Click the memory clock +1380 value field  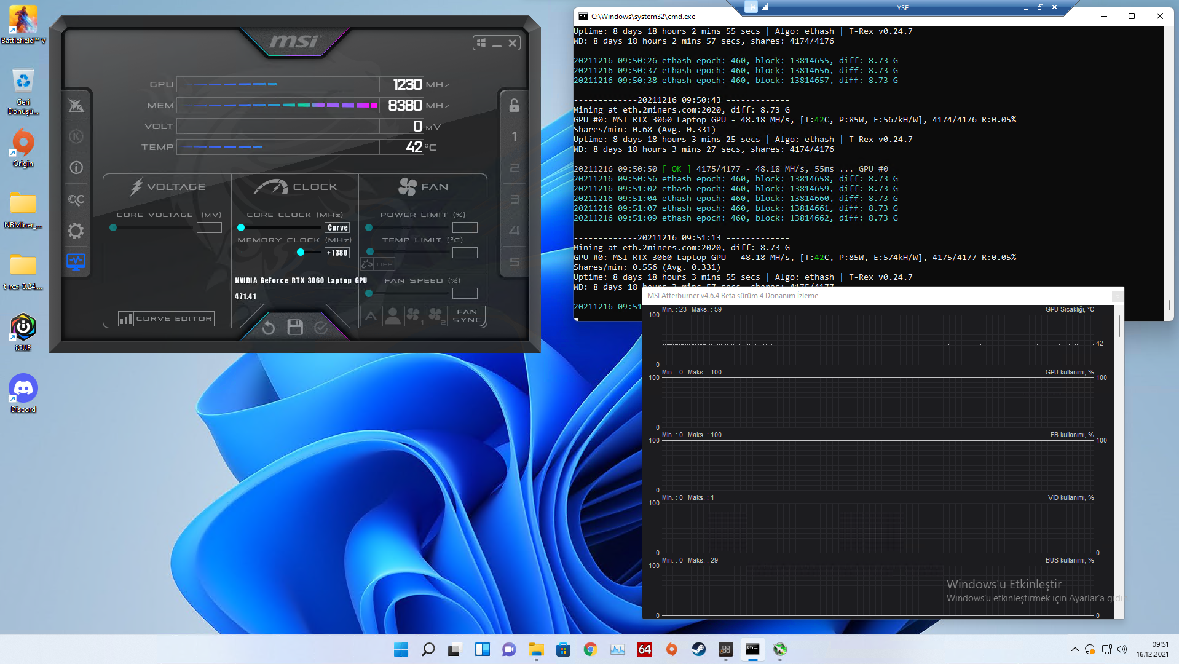click(337, 253)
